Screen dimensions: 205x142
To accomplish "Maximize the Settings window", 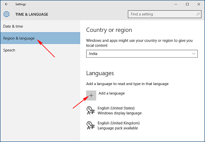I will [x=187, y=4].
